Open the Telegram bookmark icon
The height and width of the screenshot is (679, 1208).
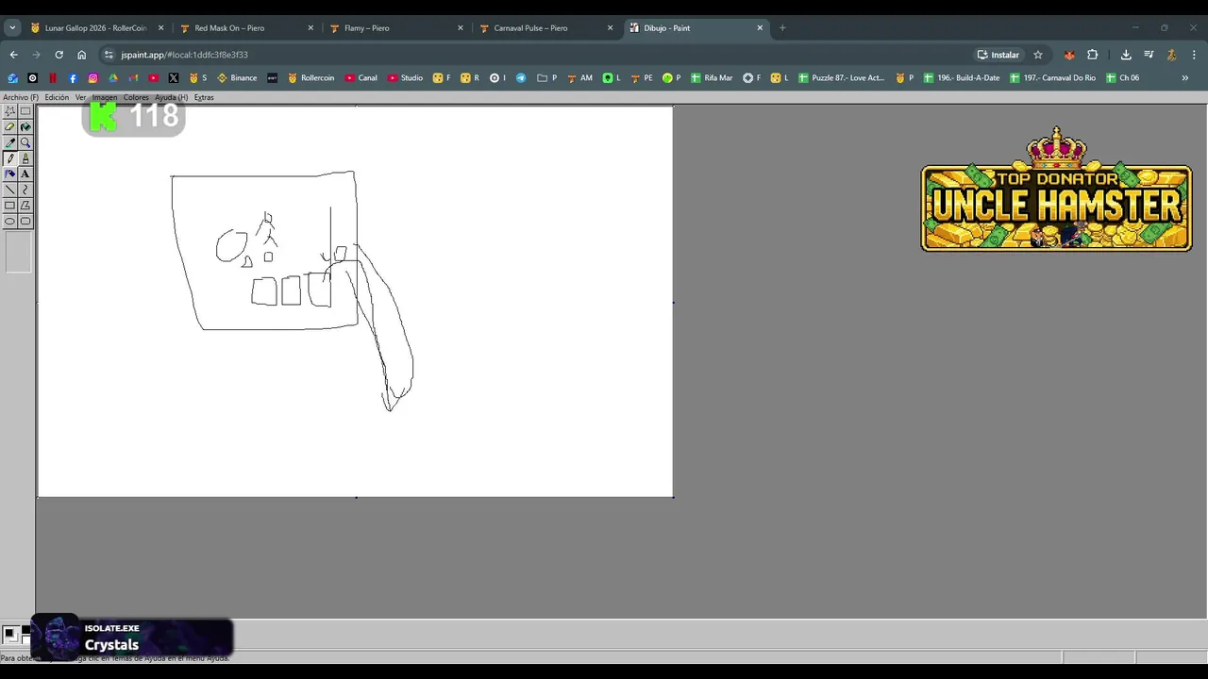521,77
